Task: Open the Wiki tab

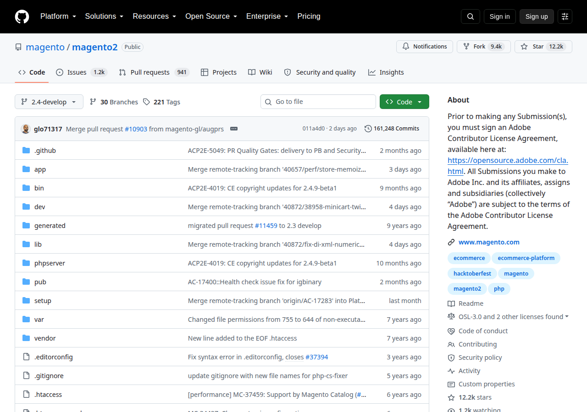Action: click(260, 72)
